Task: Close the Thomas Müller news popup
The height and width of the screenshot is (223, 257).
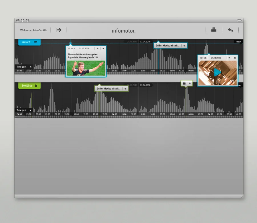Action: (103, 48)
